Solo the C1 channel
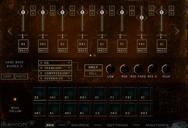188x128 pixels. [x=33, y=8]
